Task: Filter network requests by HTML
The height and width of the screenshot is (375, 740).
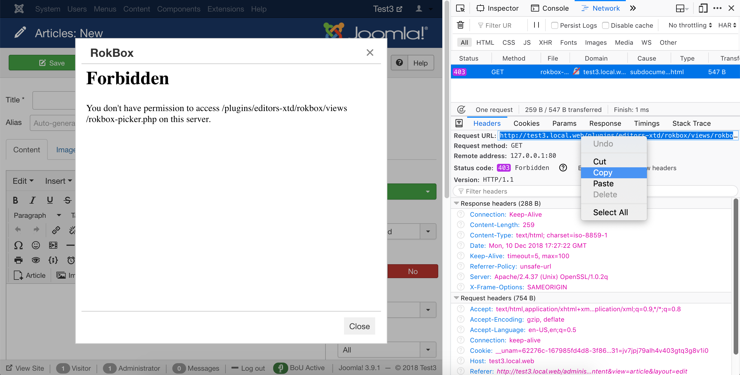Action: point(485,42)
